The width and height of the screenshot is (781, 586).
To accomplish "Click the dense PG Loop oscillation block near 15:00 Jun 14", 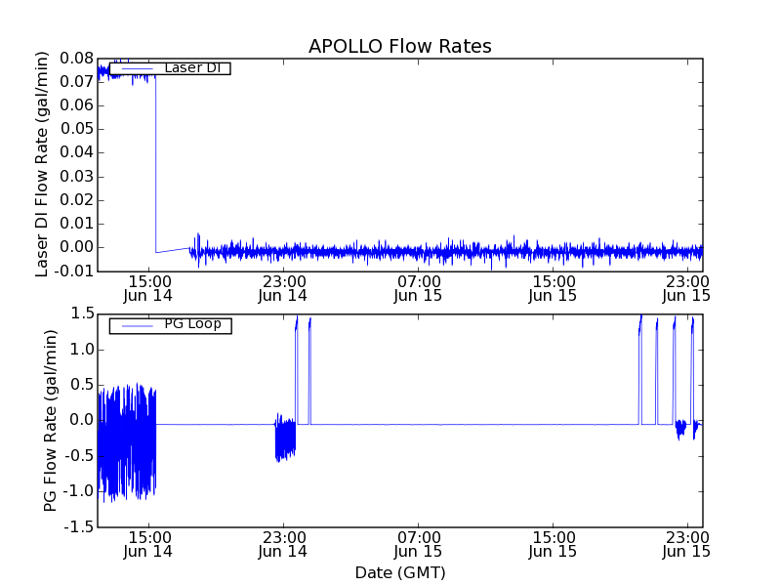I will pos(127,442).
